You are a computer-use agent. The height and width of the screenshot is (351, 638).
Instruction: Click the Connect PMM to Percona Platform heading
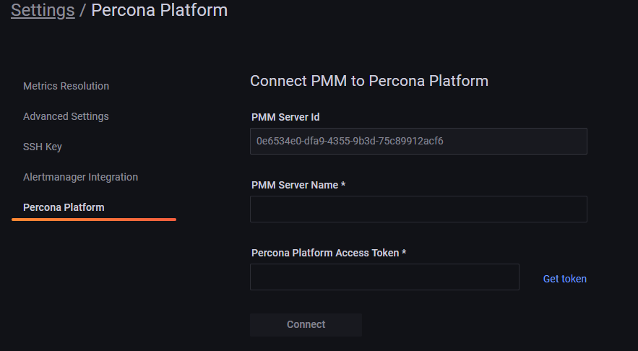(x=368, y=81)
